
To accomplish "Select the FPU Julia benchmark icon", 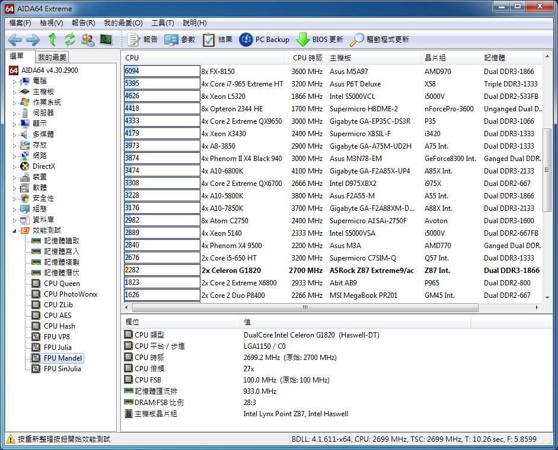I will coord(36,348).
